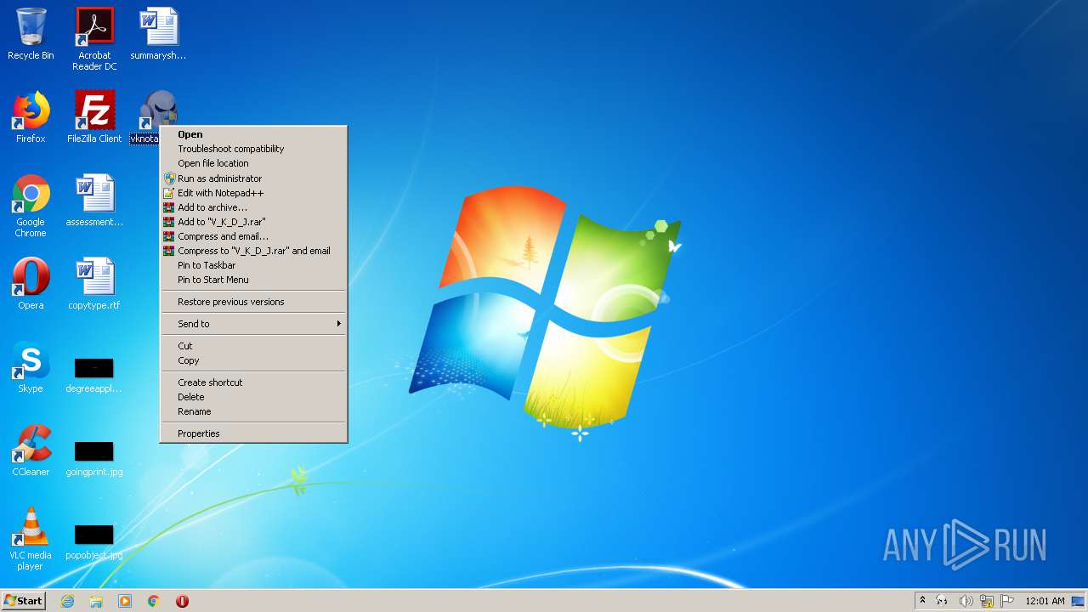Choose Open file location
This screenshot has height=612, width=1088.
click(253, 163)
